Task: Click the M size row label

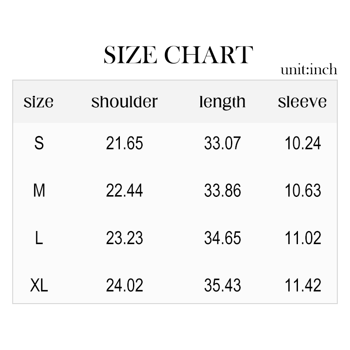Action: tap(39, 191)
